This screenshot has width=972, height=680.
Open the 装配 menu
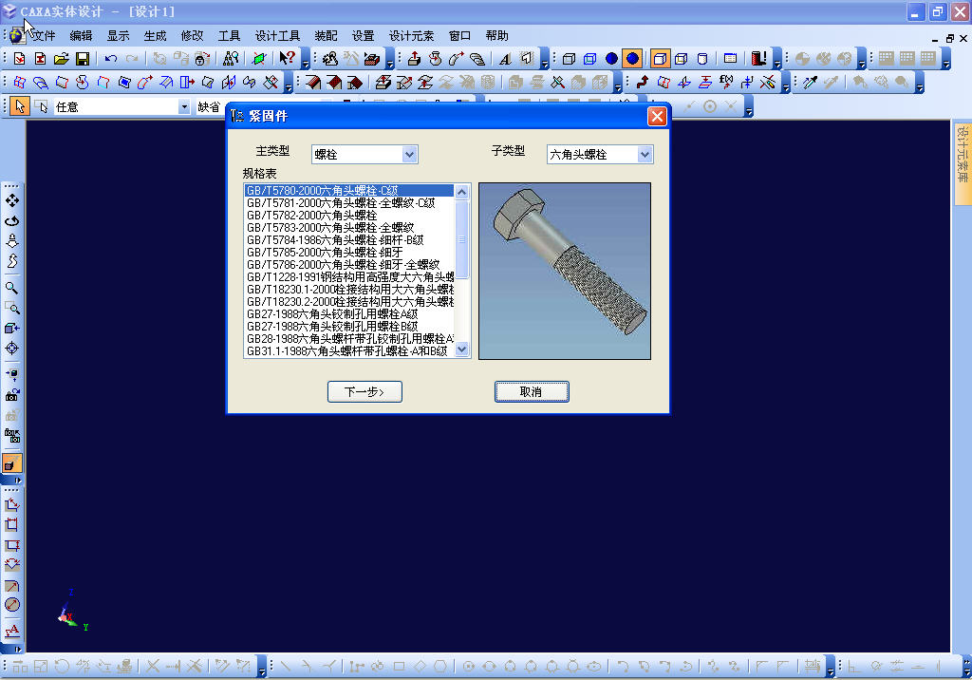click(x=327, y=35)
